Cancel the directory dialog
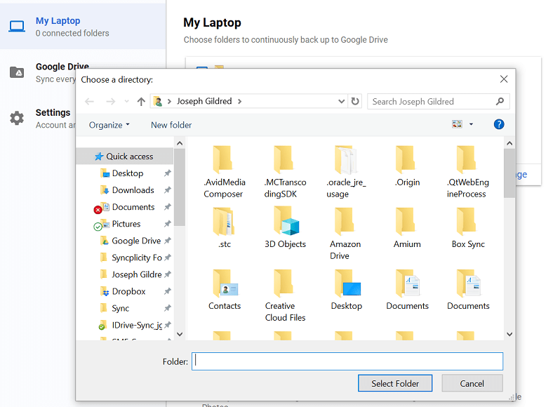This screenshot has width=560, height=407. tap(472, 383)
